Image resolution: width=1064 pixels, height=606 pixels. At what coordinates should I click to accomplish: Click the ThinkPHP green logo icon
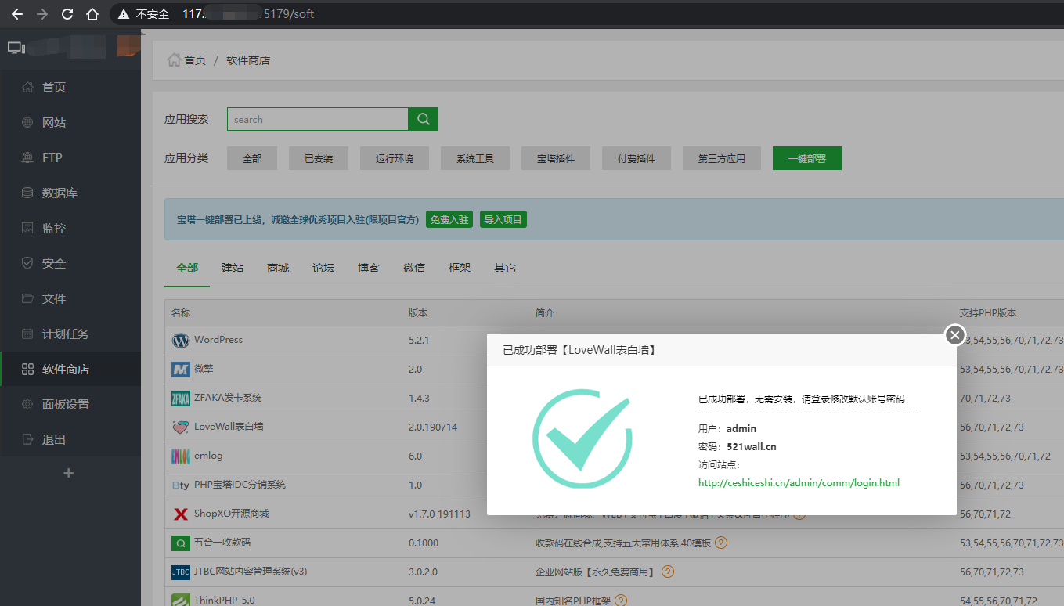[x=181, y=600]
